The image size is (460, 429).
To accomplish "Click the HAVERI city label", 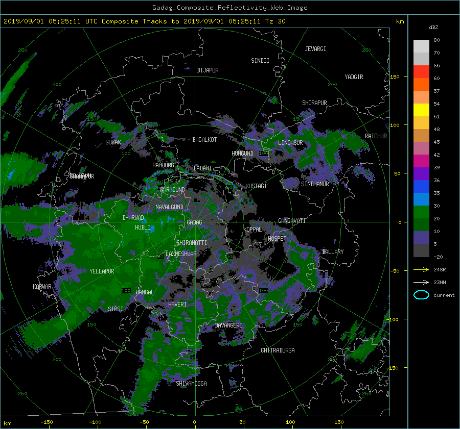I will click(x=177, y=305).
